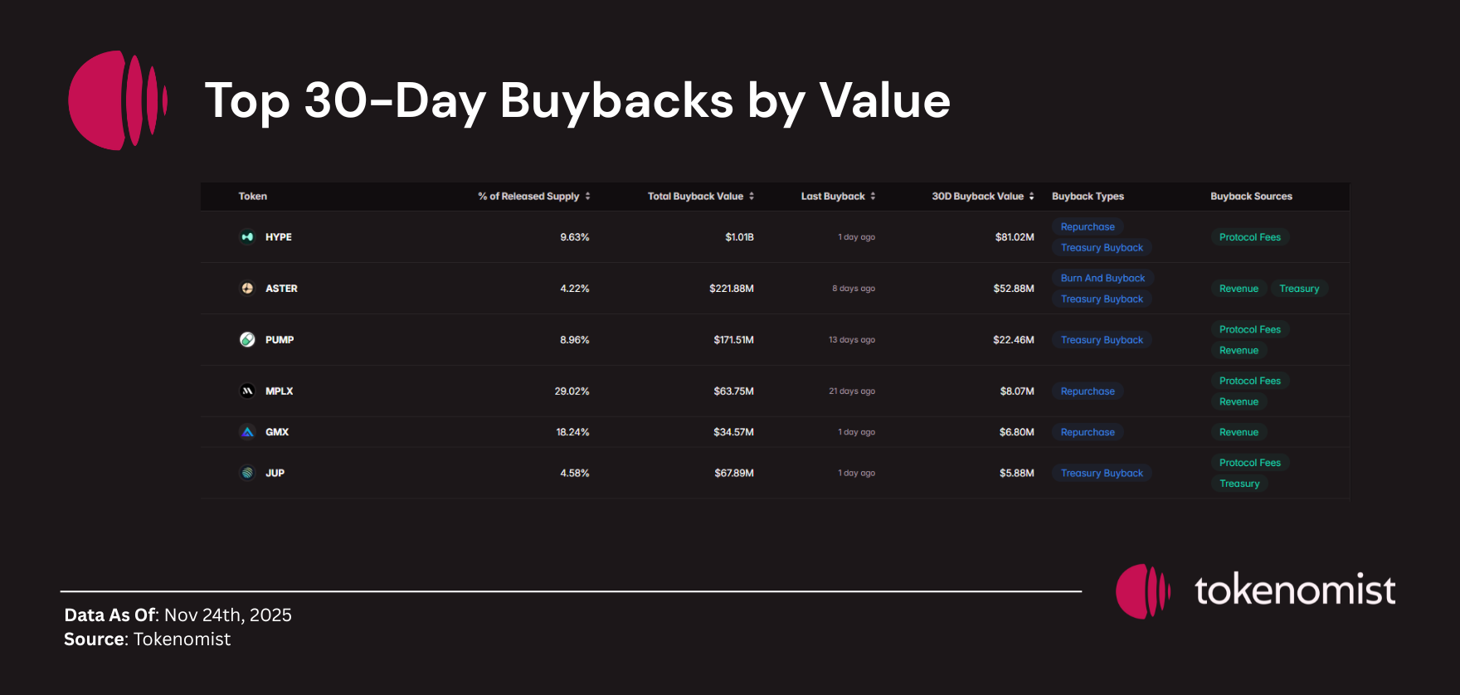
Task: Click the $81.02M 30D buyback value
Action: tap(1015, 237)
